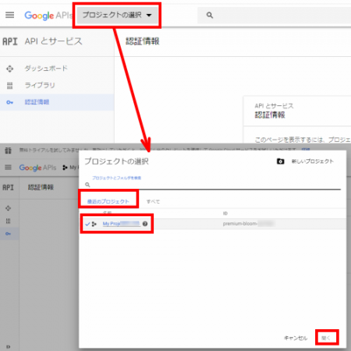Open the hamburger navigation menu at top
This screenshot has height=351, width=351.
[x=10, y=15]
